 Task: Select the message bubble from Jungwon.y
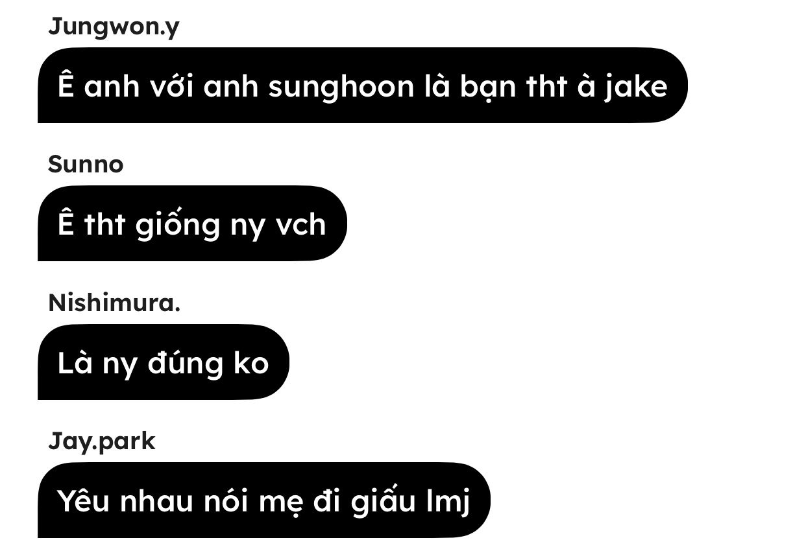coord(362,86)
